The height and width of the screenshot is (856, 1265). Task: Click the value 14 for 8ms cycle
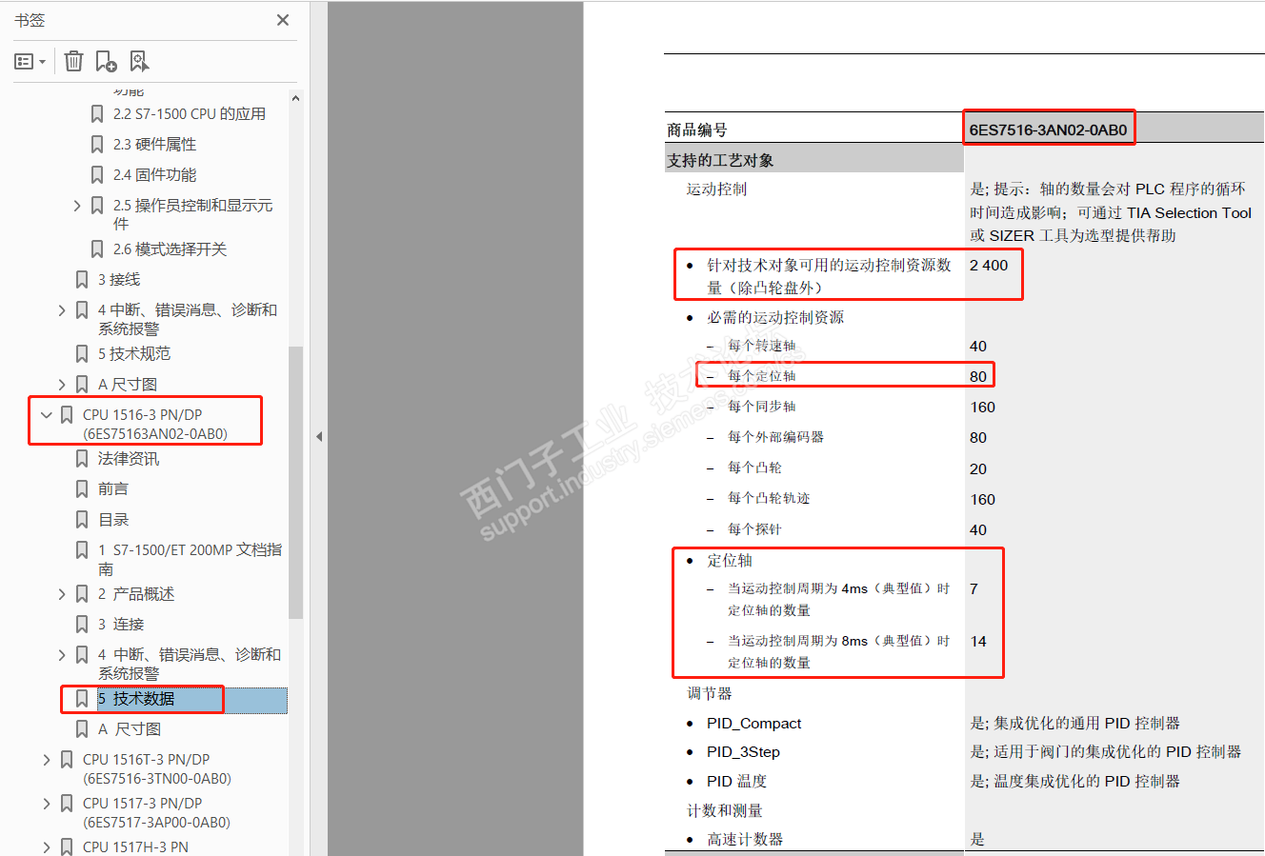coord(978,641)
